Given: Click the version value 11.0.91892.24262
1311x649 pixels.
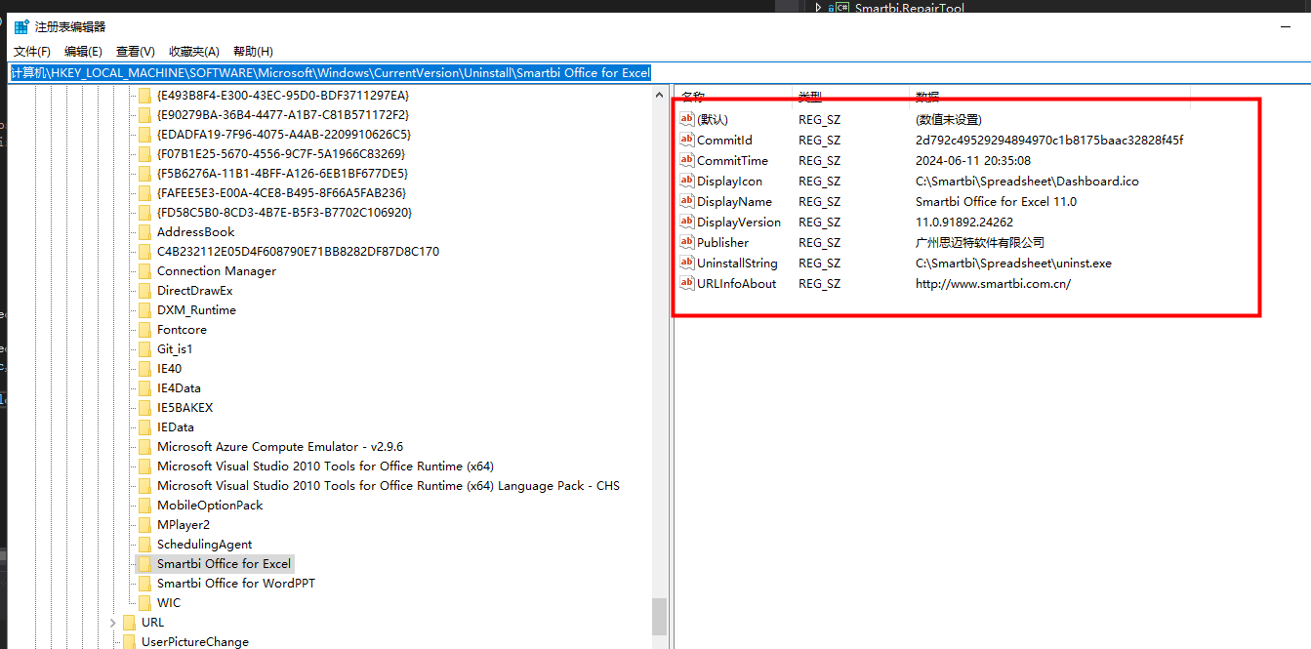Looking at the screenshot, I should click(x=964, y=222).
